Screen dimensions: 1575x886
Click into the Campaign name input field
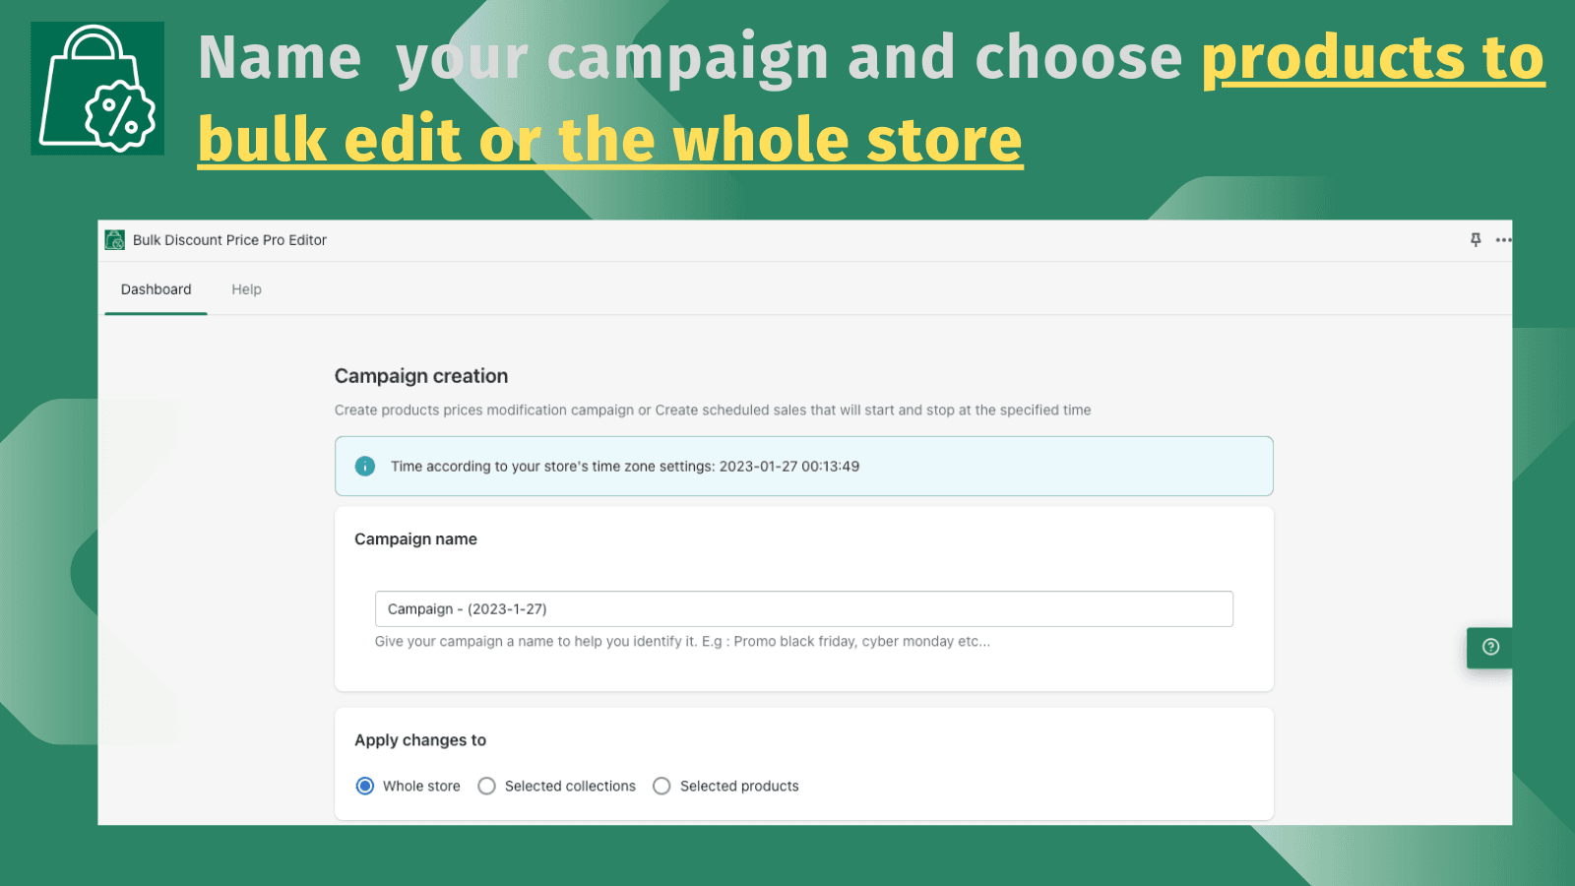pos(803,608)
